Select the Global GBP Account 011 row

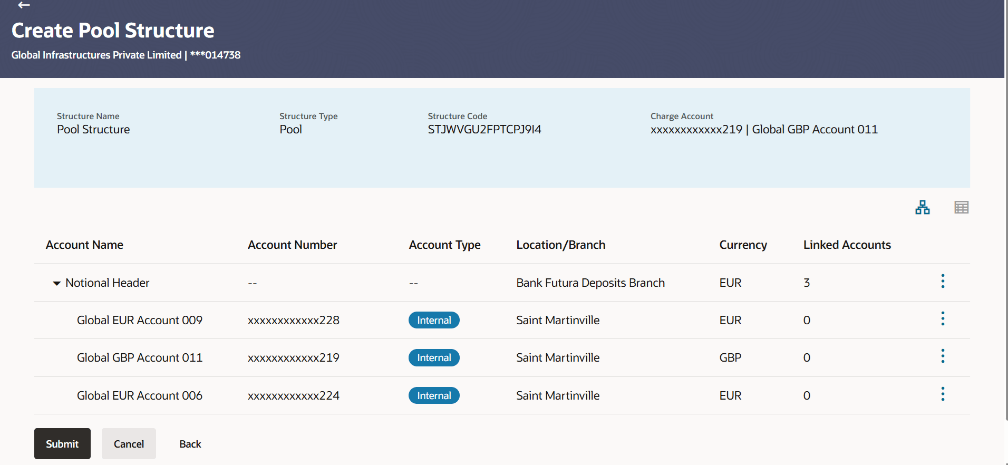[x=140, y=358]
